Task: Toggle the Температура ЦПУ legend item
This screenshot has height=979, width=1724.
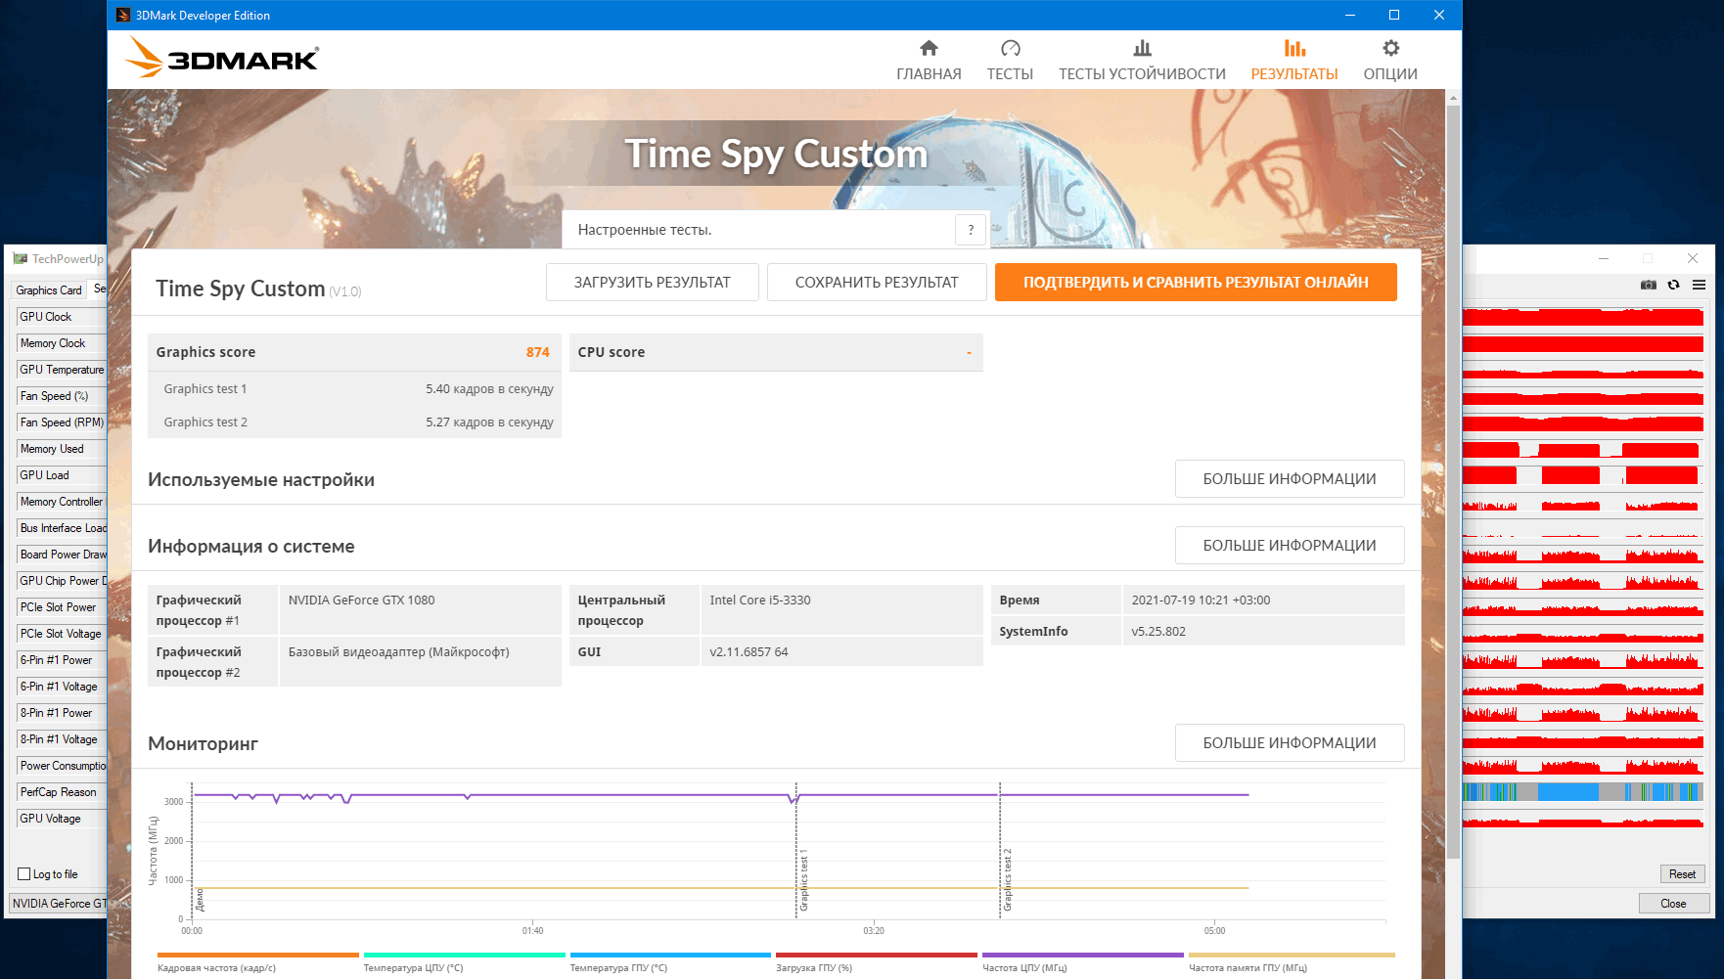Action: pyautogui.click(x=464, y=962)
